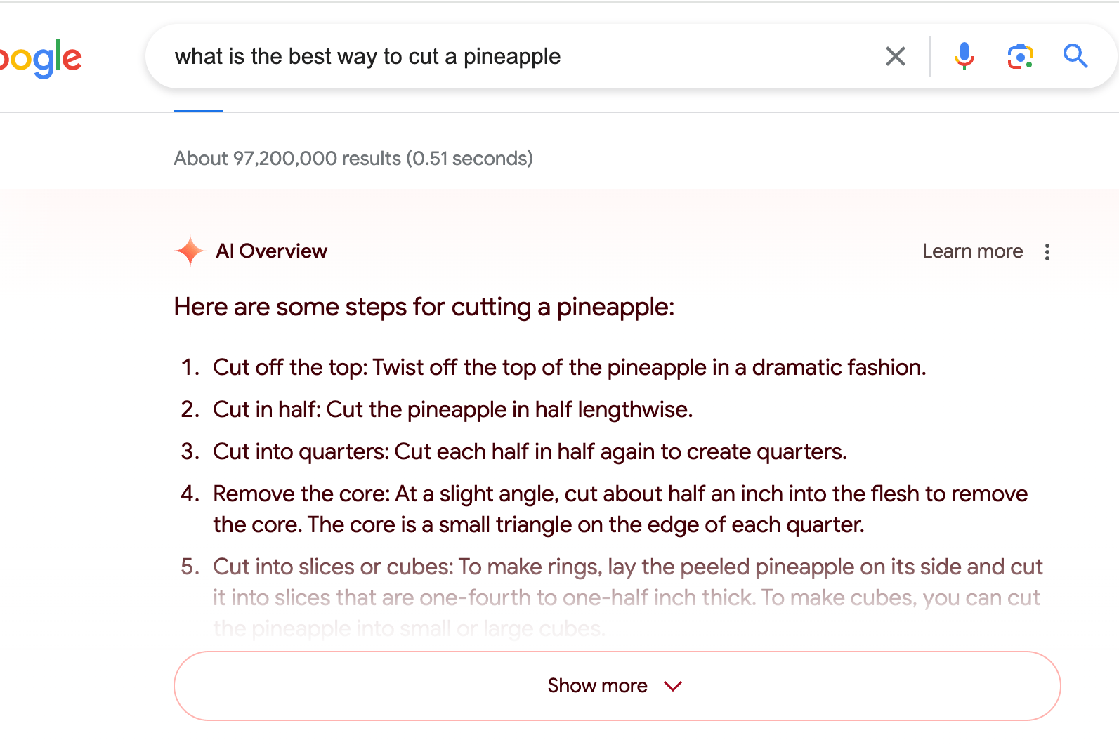This screenshot has height=747, width=1119.
Task: Click step 2 'Cut in half'
Action: 452,410
